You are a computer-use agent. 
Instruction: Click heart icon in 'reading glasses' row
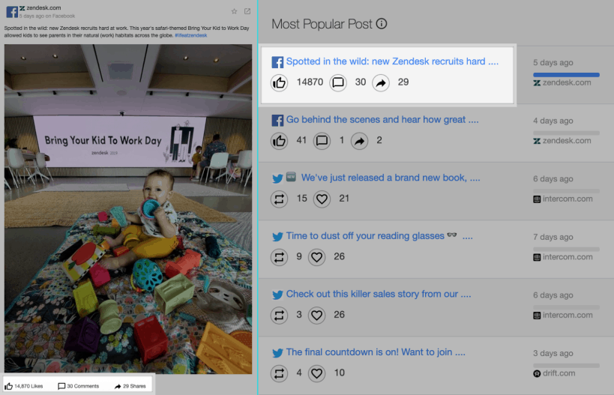(x=316, y=257)
